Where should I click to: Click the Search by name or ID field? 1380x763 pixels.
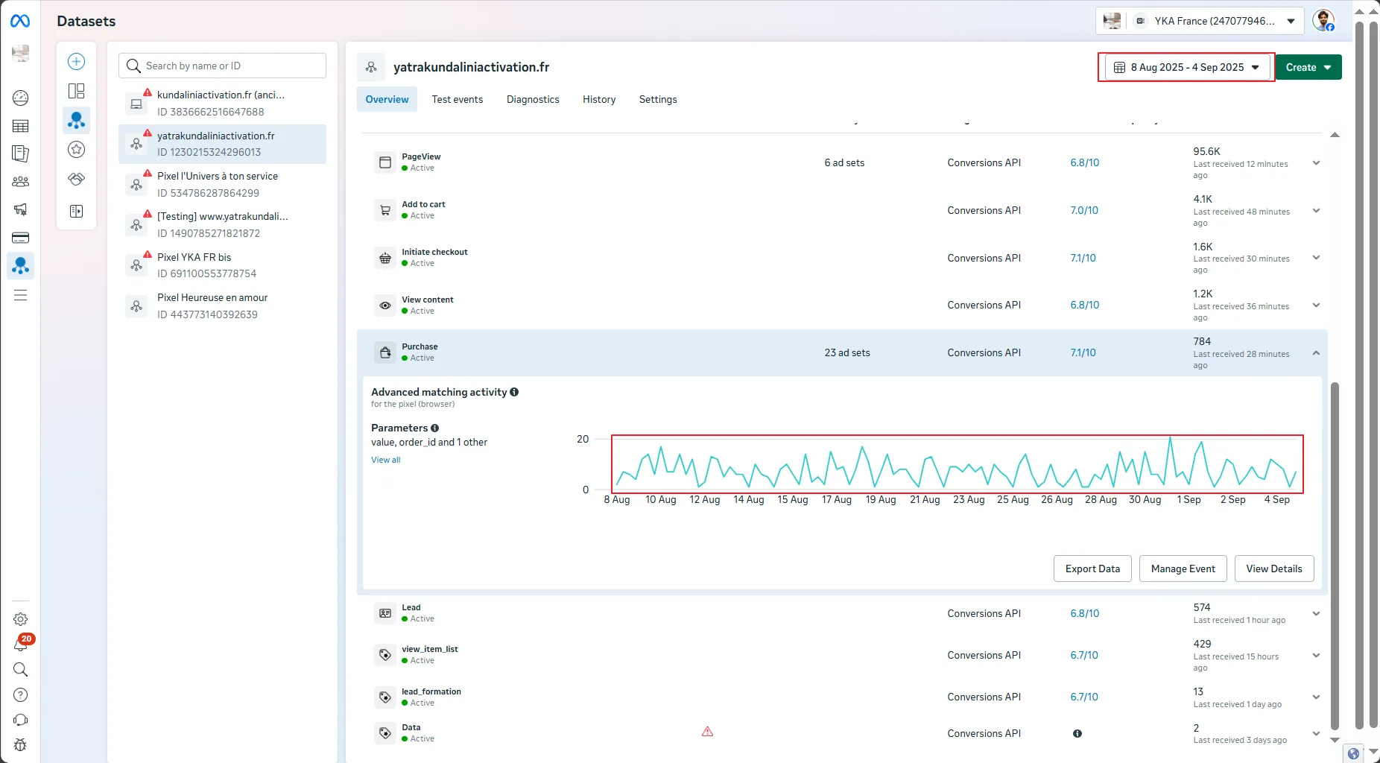(x=222, y=66)
